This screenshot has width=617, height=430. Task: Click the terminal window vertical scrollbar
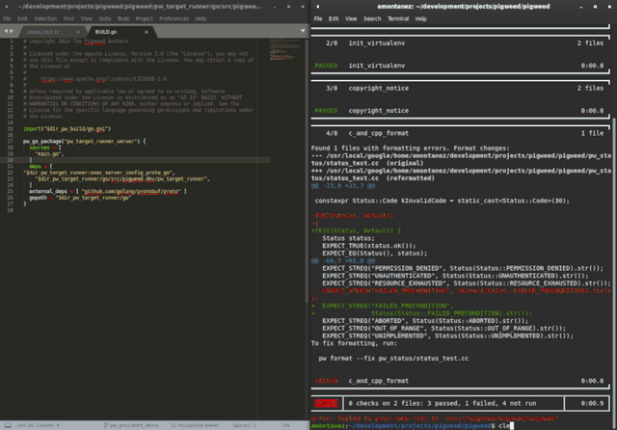pos(614,272)
